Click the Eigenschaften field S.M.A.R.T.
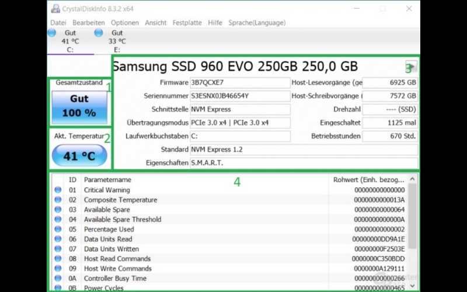467x292 pixels. pyautogui.click(x=304, y=163)
